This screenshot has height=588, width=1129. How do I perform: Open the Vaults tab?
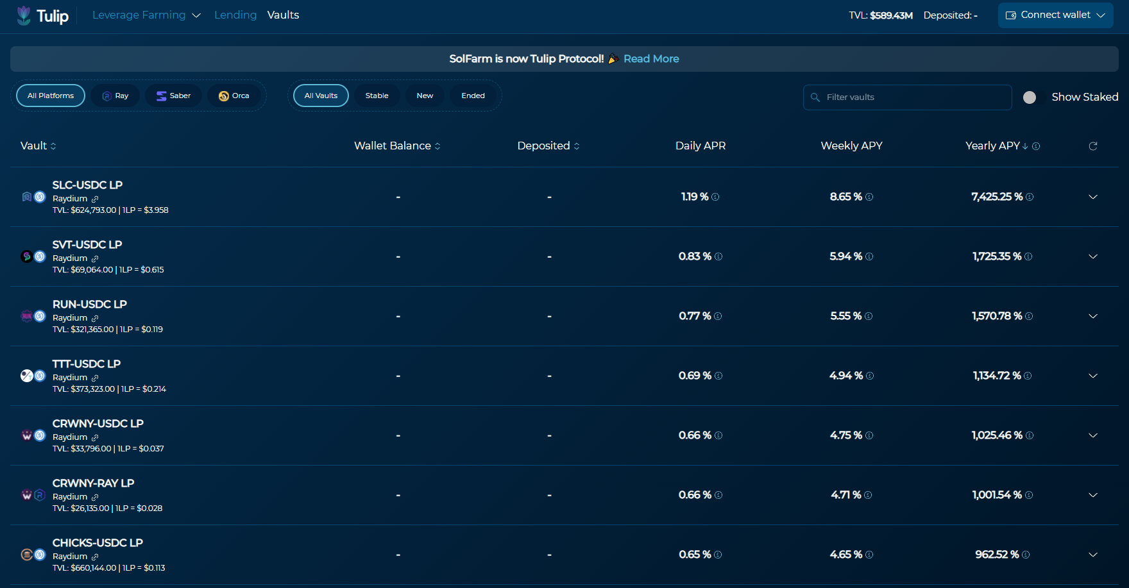click(283, 15)
